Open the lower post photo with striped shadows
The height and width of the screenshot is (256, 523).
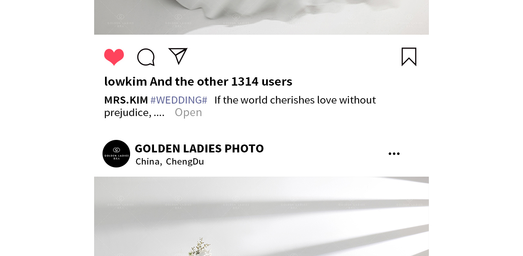click(x=261, y=216)
